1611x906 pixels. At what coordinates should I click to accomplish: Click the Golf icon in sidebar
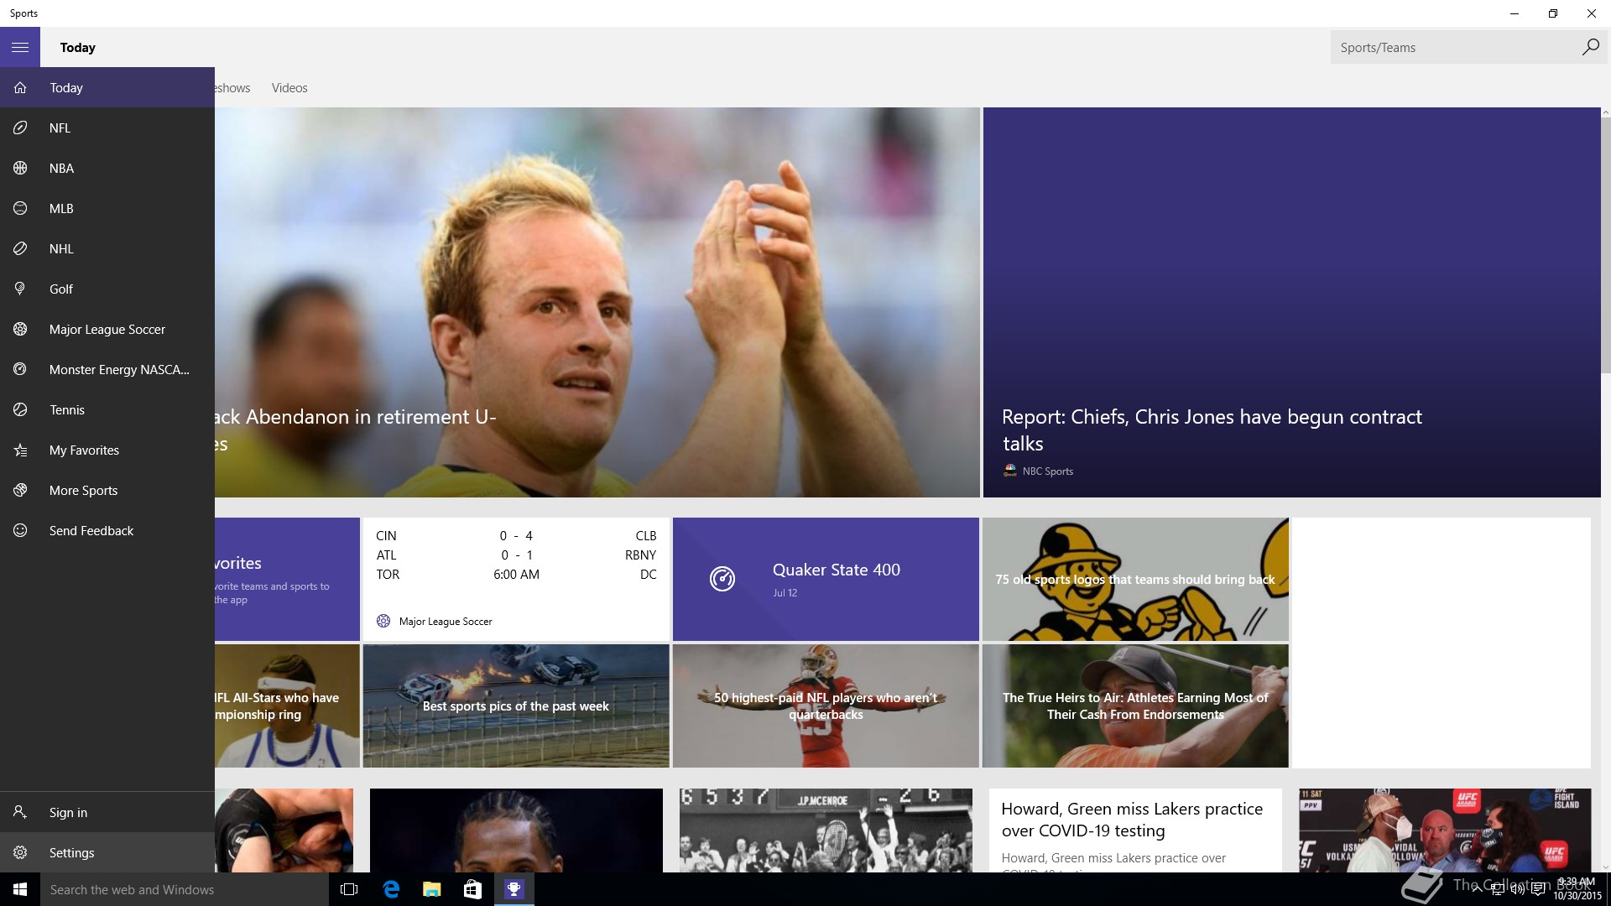[20, 289]
